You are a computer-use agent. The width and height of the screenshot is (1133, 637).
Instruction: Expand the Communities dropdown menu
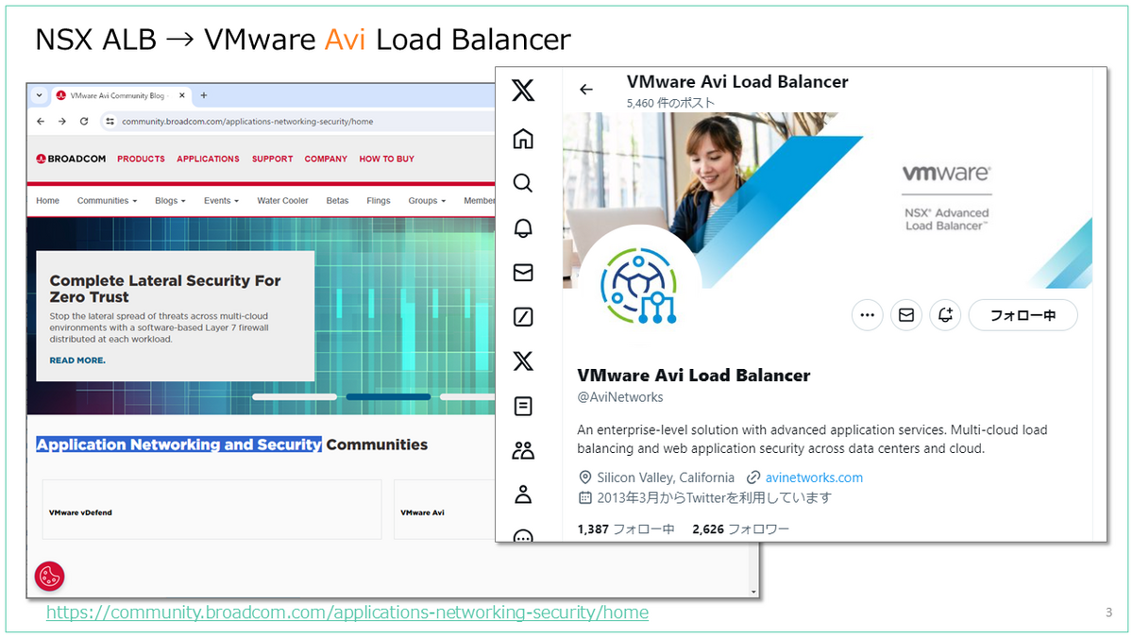107,200
